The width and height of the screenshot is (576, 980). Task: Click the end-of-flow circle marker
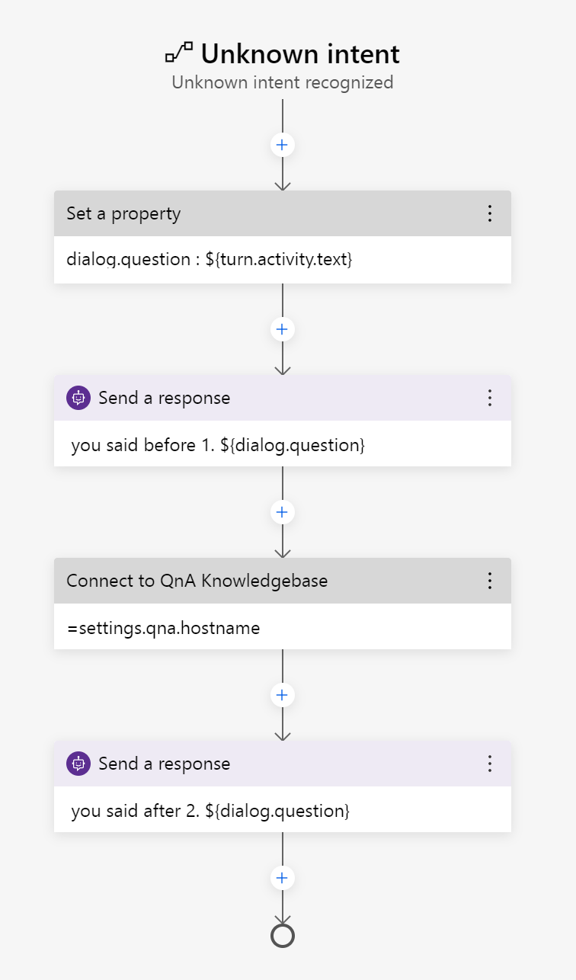283,935
